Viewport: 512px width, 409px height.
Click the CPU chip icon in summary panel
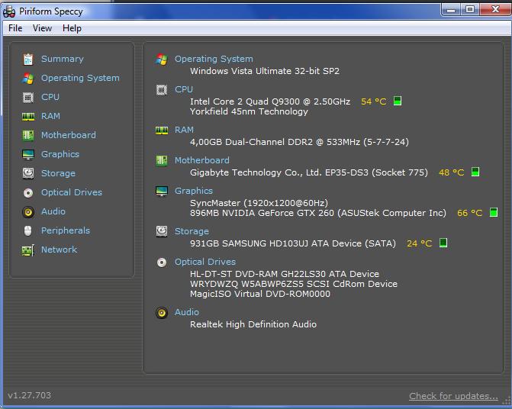click(162, 90)
